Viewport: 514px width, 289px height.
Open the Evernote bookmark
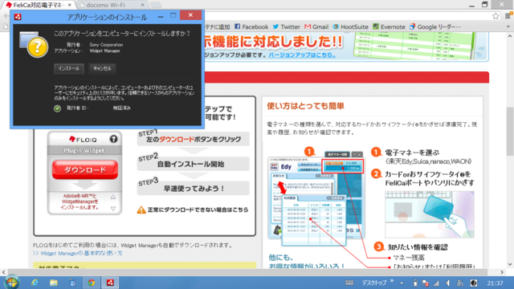click(389, 26)
